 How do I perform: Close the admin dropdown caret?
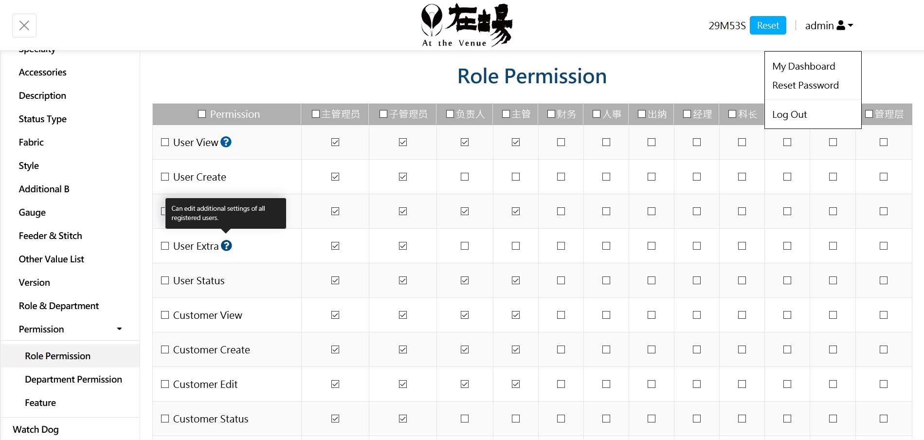click(x=851, y=25)
